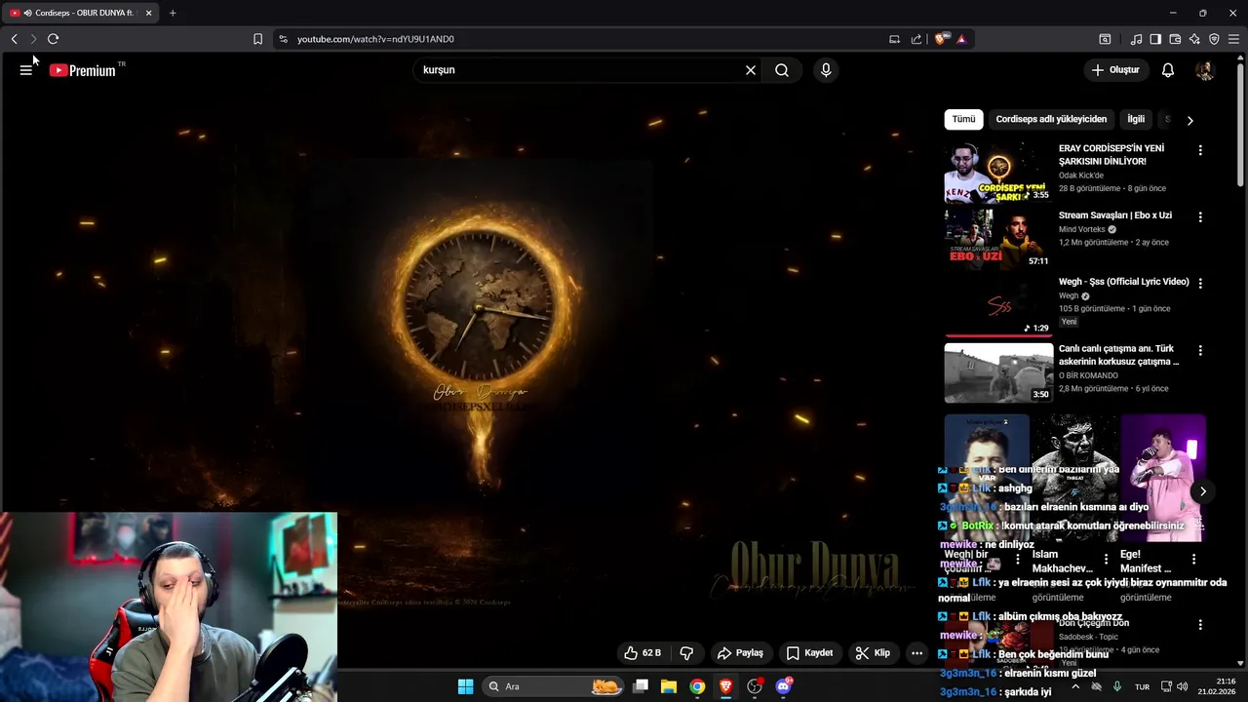The height and width of the screenshot is (702, 1248).
Task: Open the Oluştur create button
Action: (1114, 70)
